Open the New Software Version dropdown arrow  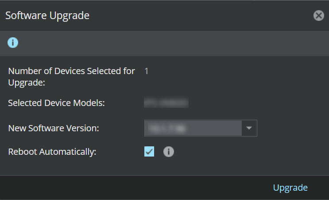[249, 128]
